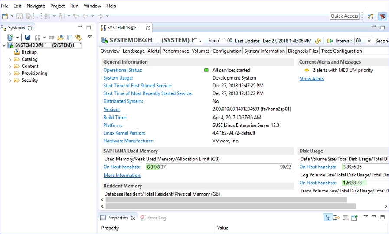Image resolution: width=389 pixels, height=234 pixels.
Task: Toggle the Link with Editor icon in Systems view
Action: tap(78, 37)
